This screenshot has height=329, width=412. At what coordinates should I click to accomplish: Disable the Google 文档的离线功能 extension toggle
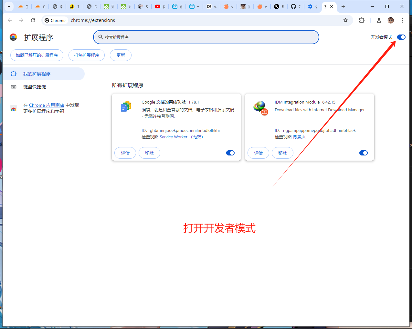230,153
